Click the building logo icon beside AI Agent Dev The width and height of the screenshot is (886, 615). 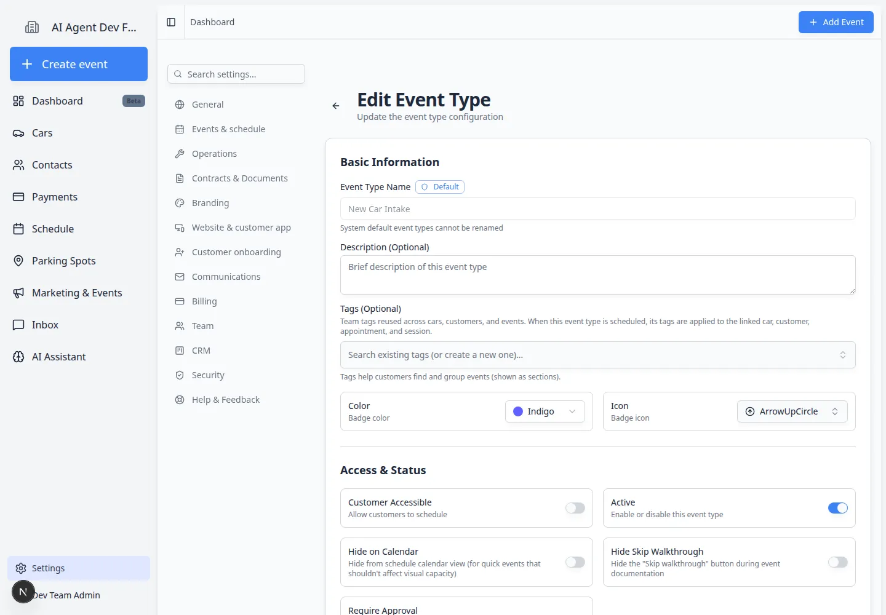point(32,27)
